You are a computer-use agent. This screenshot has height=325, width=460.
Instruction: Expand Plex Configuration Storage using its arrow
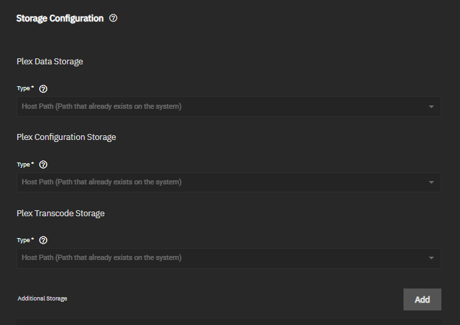[431, 182]
